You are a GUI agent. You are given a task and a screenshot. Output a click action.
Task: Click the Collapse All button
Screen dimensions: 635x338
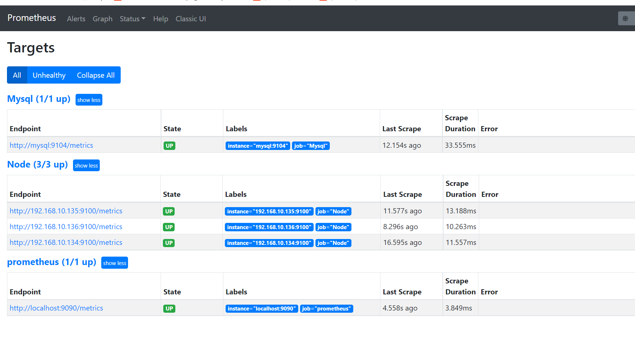click(96, 75)
